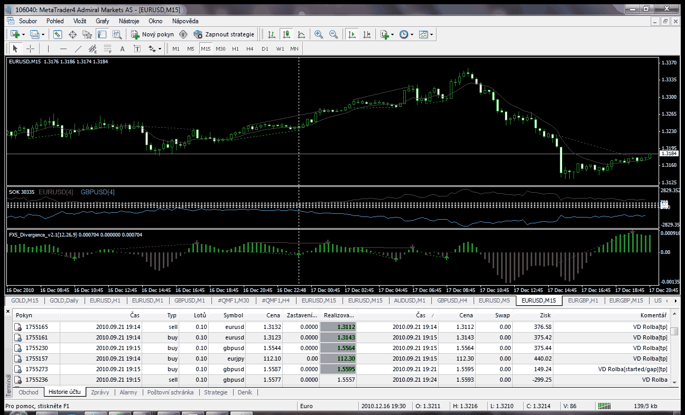The height and width of the screenshot is (415, 685).
Task: Sort by the Zisk column header
Action: coord(533,315)
